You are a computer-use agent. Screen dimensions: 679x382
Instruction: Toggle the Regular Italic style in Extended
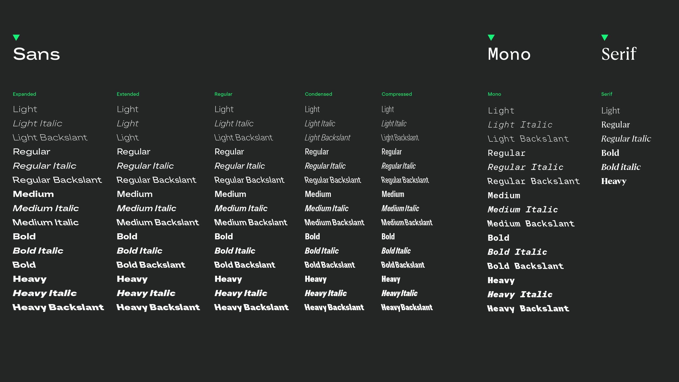pos(146,166)
